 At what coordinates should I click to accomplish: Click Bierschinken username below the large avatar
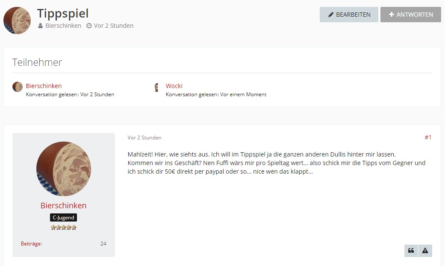63,205
